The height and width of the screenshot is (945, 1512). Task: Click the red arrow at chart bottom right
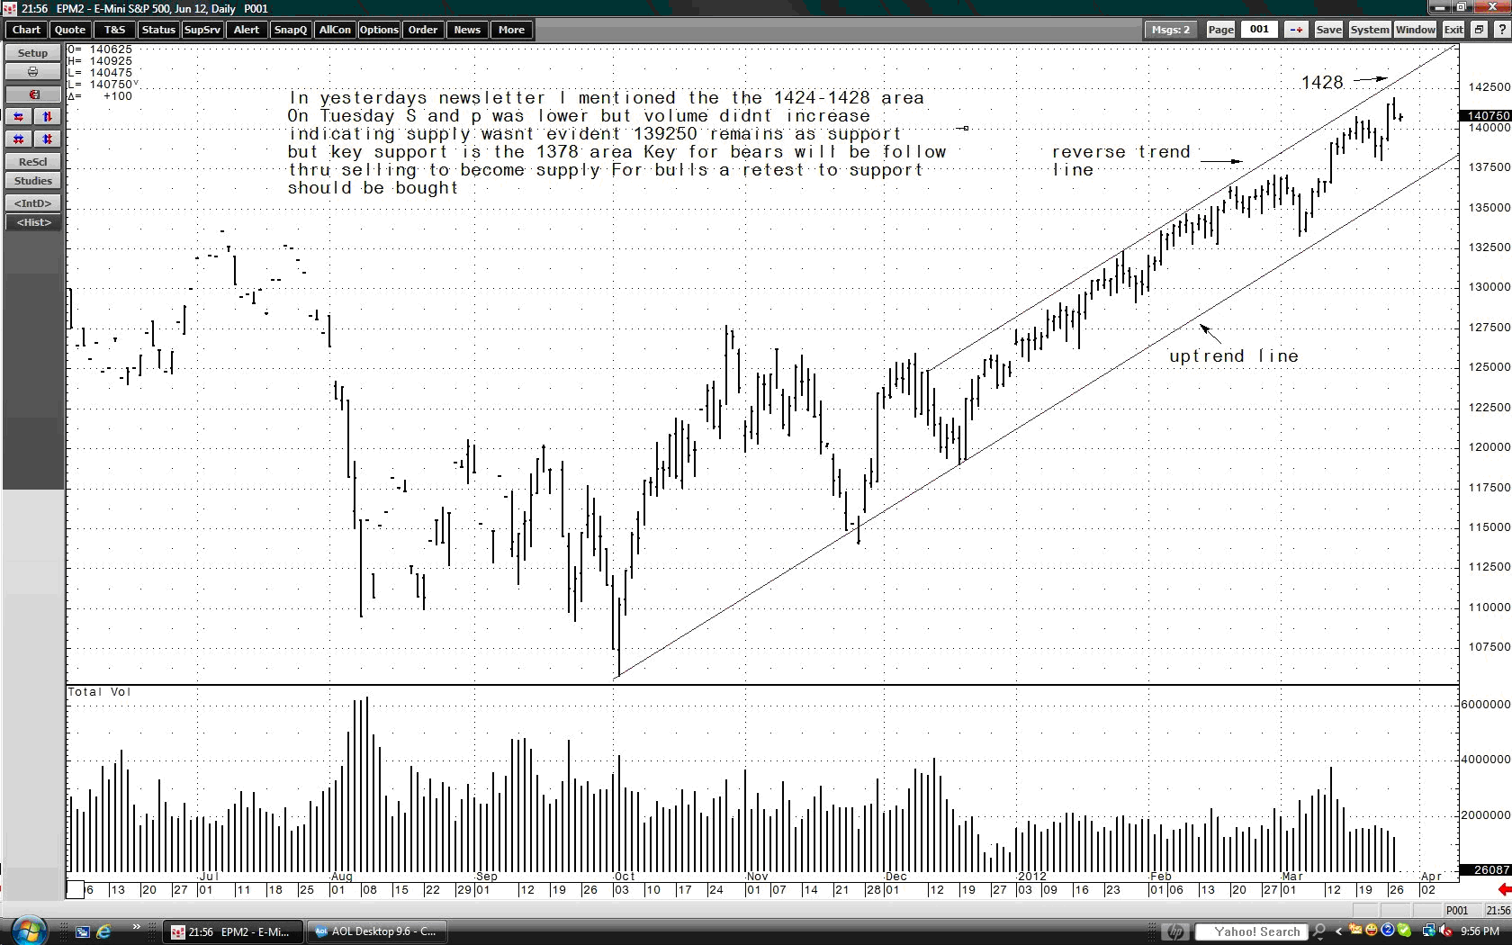[1504, 889]
